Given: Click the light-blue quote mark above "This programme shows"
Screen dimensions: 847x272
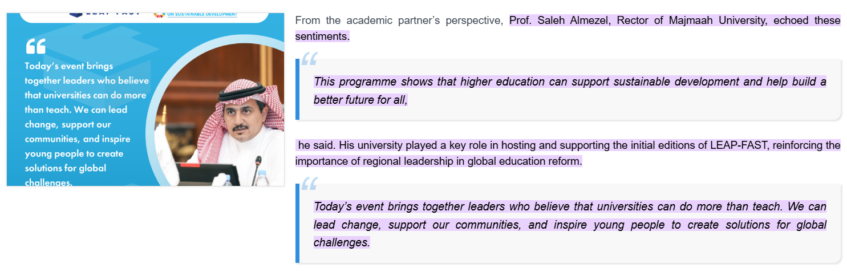Looking at the screenshot, I should (x=309, y=58).
